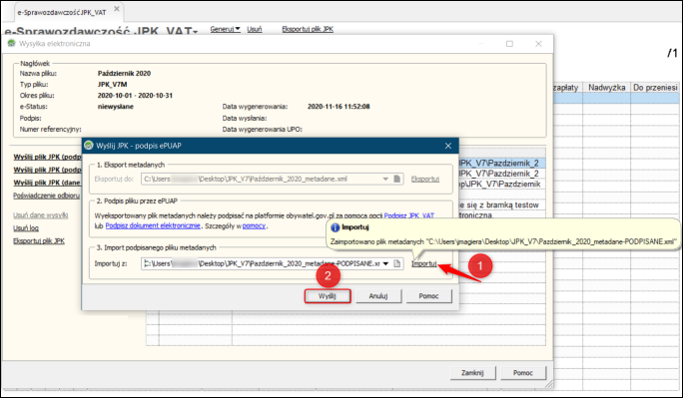Click Eksportuj plik JPK in top toolbar
The image size is (683, 398).
tap(308, 29)
